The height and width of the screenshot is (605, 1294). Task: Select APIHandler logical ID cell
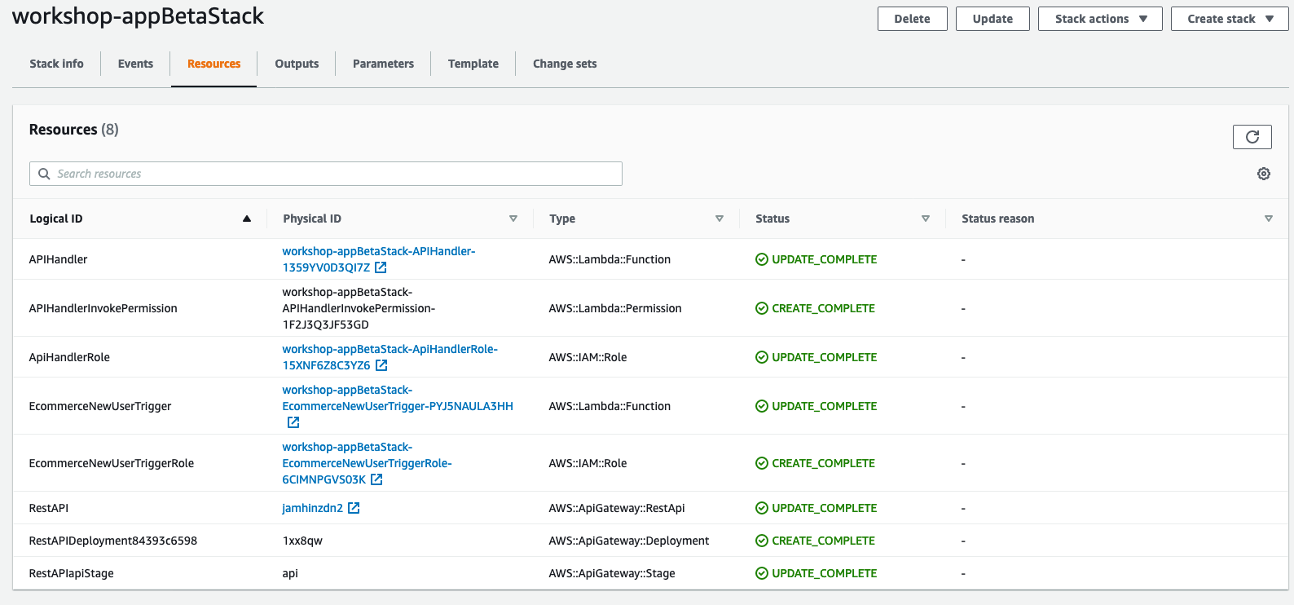pyautogui.click(x=58, y=259)
